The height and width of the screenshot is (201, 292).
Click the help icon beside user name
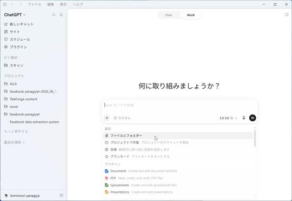pos(61,196)
